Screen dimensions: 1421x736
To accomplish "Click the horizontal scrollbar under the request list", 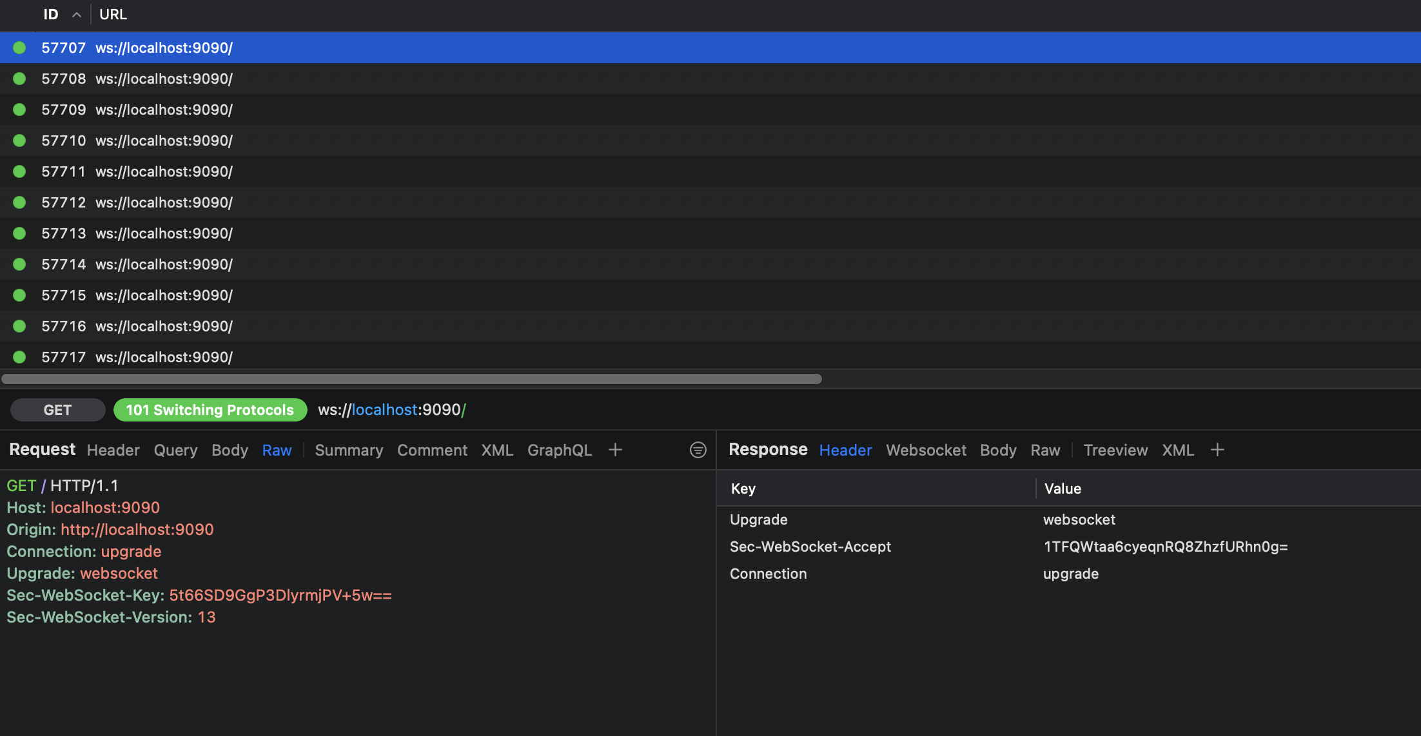I will pyautogui.click(x=411, y=378).
